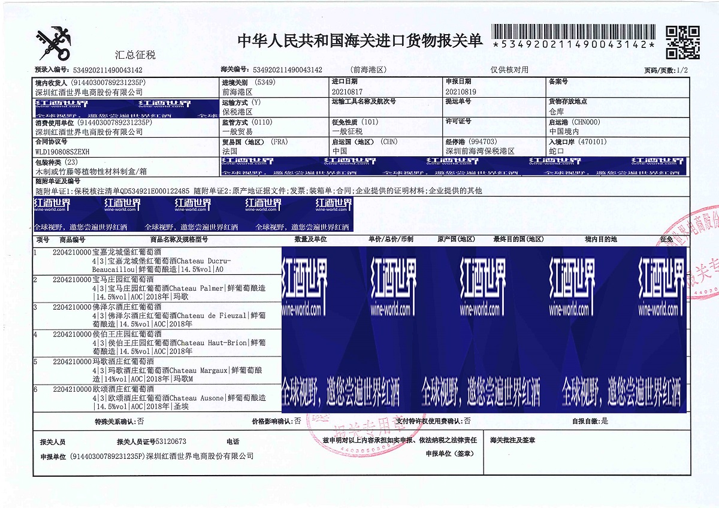719x508 pixels.
Task: Select the Chateau Ducru-Beaucaillou item row
Action: click(156, 262)
